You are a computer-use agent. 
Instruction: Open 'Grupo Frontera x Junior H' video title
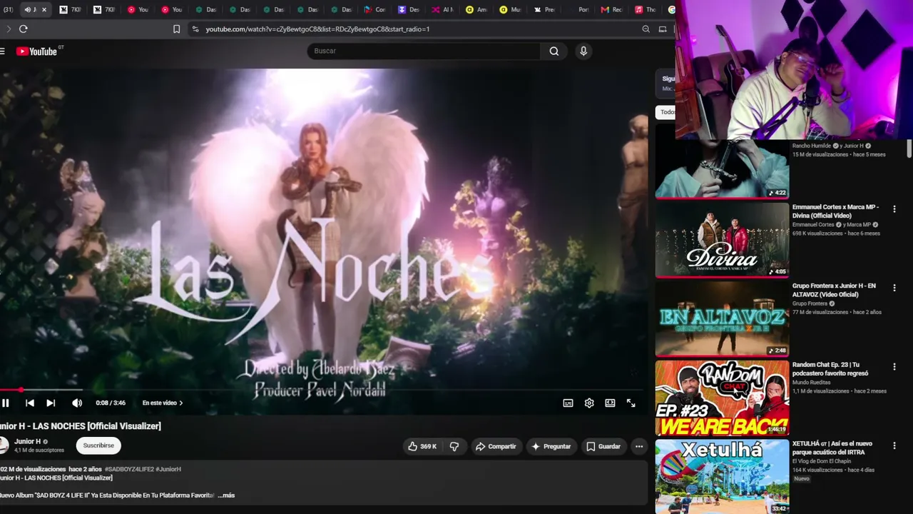(x=834, y=290)
